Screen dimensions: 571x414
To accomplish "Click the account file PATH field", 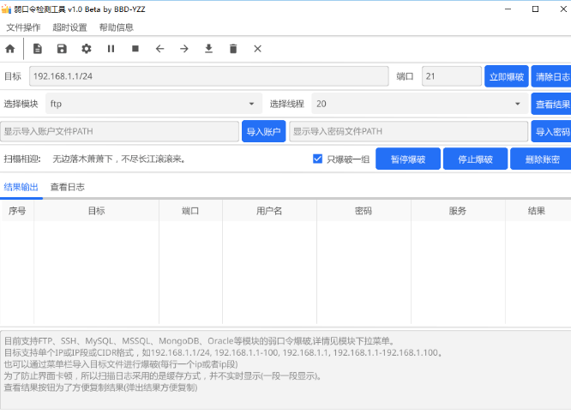I will 119,131.
